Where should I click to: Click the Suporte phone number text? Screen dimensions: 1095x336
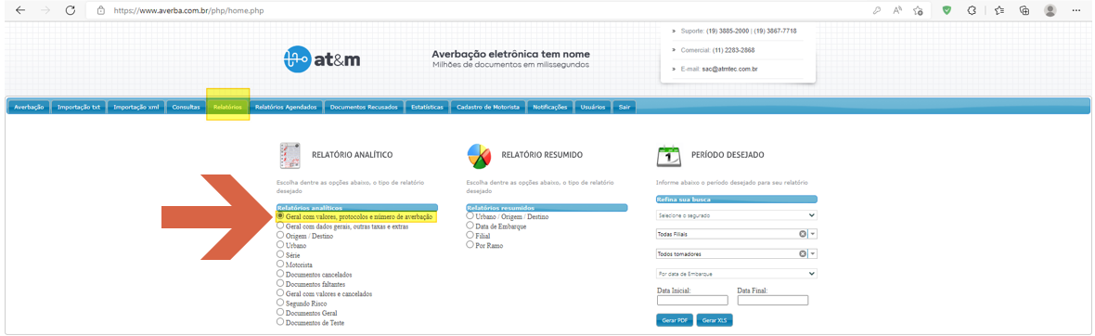click(752, 32)
